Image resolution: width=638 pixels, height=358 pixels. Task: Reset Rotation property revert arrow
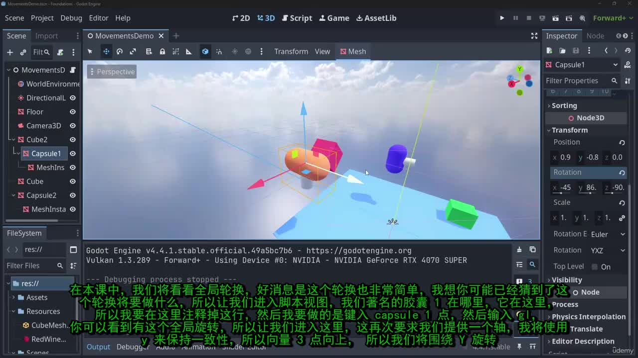pyautogui.click(x=622, y=173)
